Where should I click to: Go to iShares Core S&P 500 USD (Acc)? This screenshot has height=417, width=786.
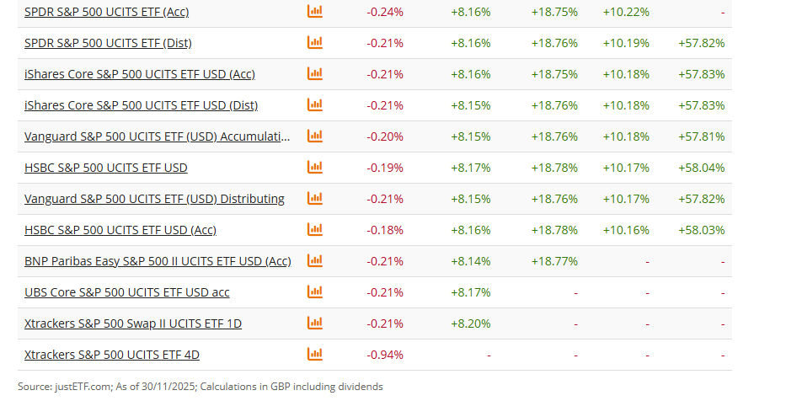point(139,74)
